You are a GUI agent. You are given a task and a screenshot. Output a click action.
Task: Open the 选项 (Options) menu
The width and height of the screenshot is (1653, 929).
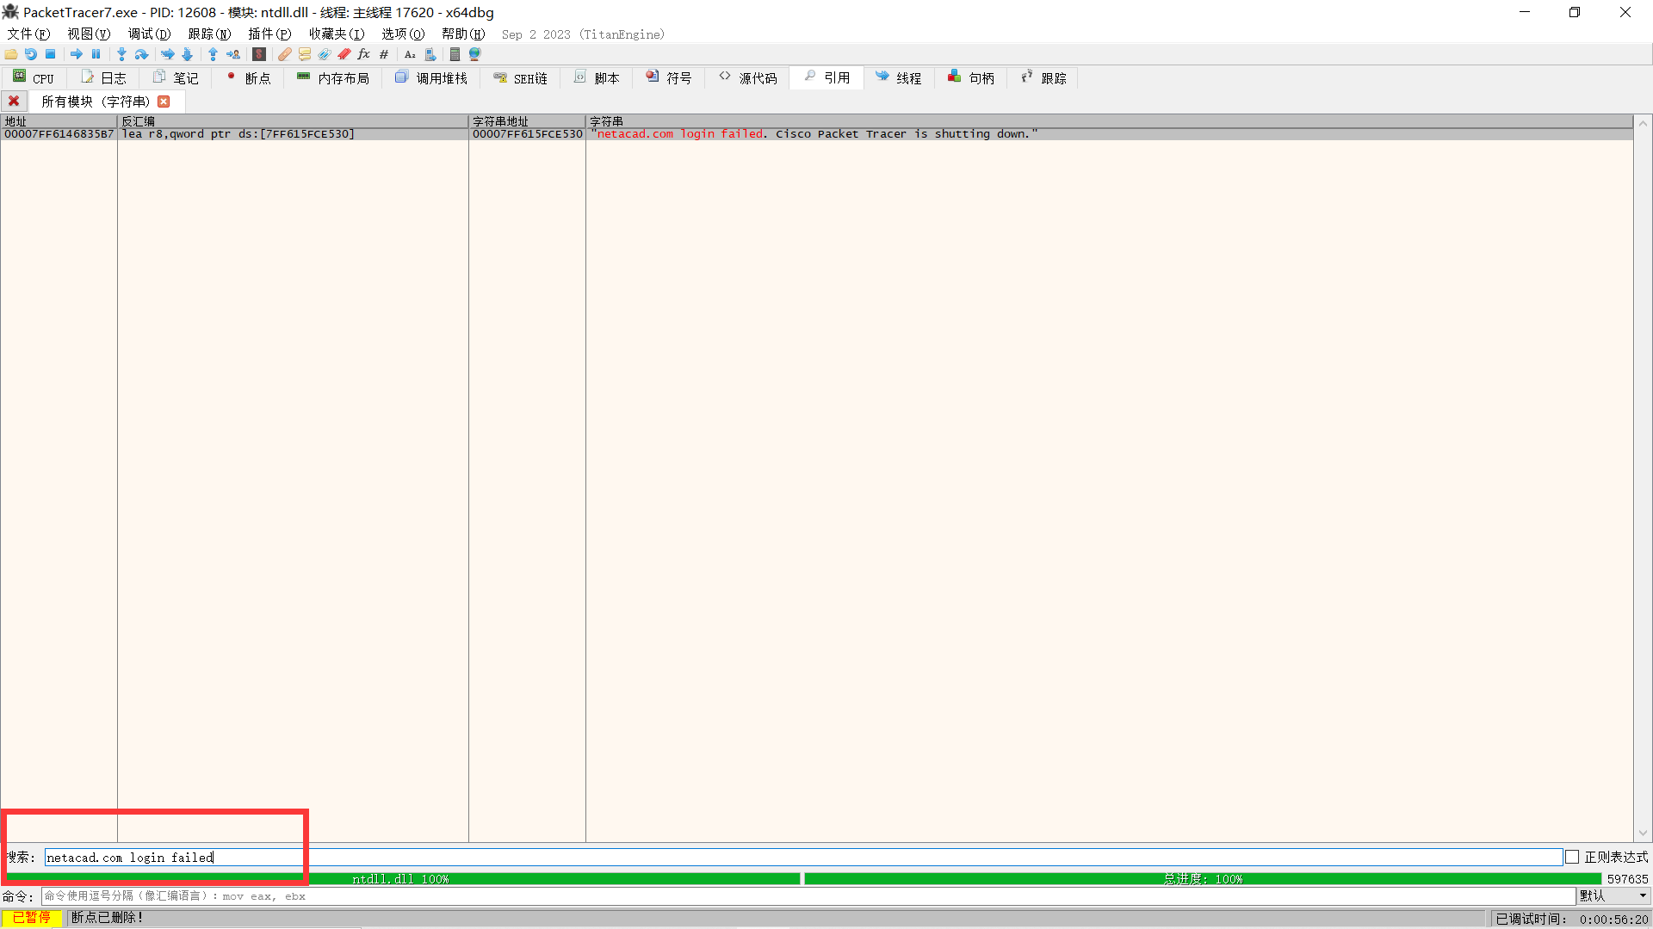403,34
